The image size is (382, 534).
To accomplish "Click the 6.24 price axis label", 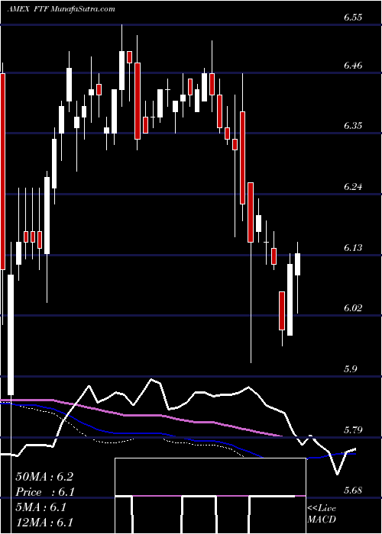I will click(x=353, y=187).
